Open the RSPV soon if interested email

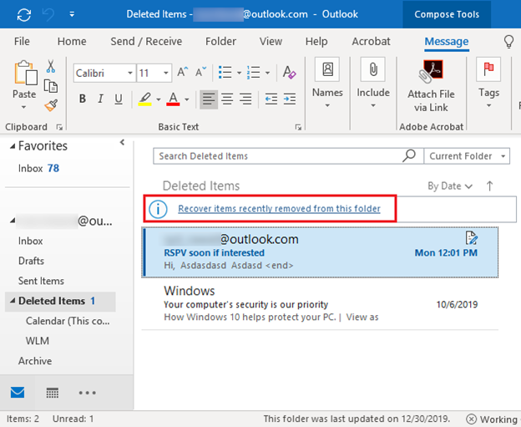point(320,252)
